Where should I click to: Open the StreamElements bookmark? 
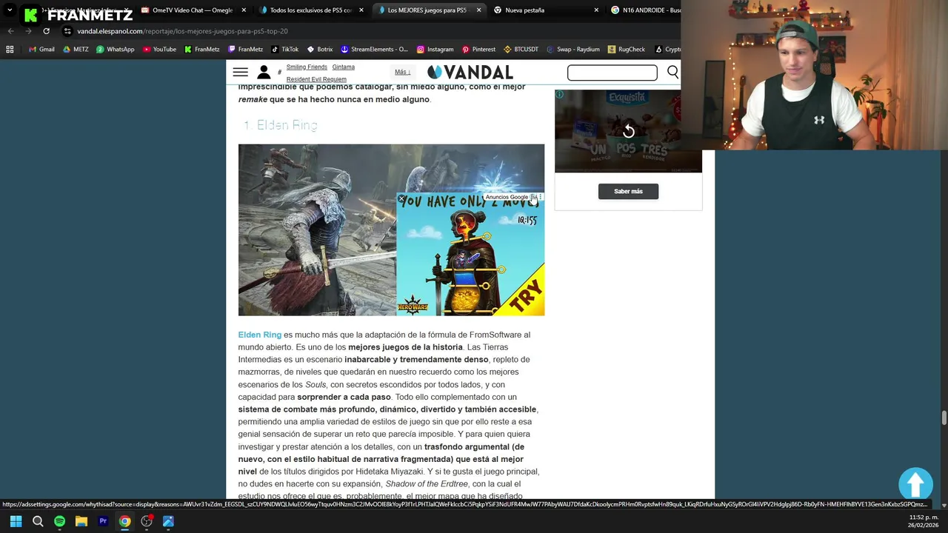(x=374, y=50)
